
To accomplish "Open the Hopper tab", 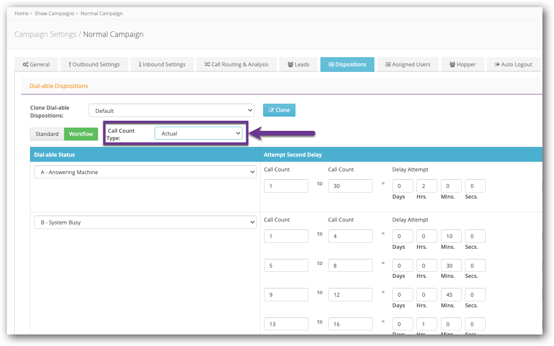I will [462, 65].
